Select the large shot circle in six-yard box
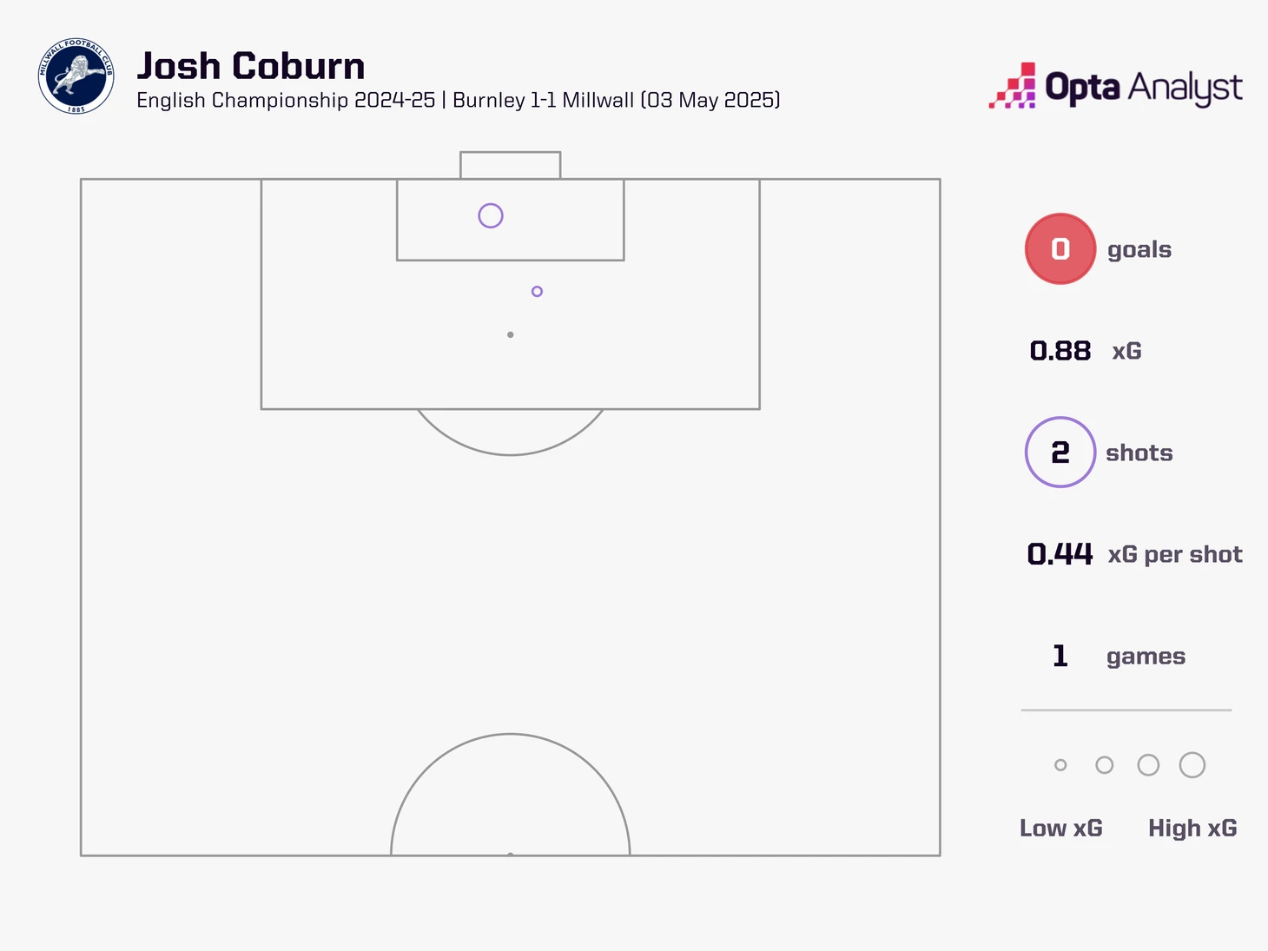1268x951 pixels. (x=491, y=215)
